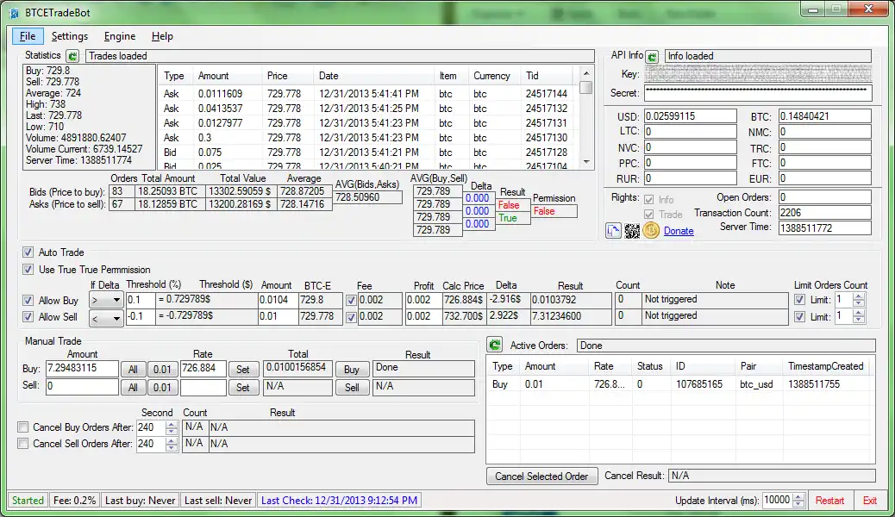Click the Price column header in trades

(x=288, y=76)
